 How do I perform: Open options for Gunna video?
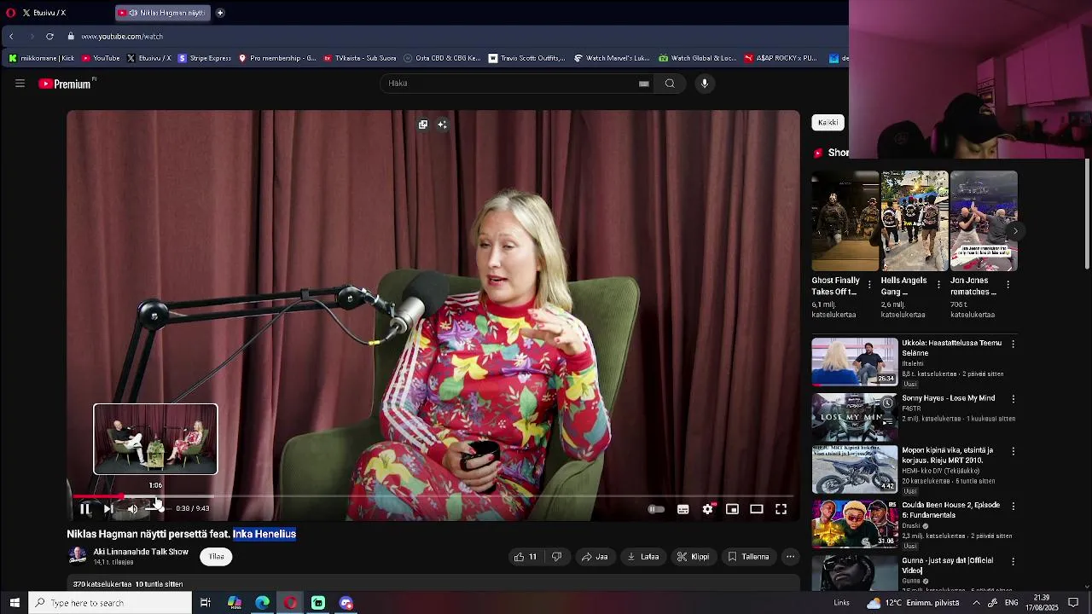1013,562
